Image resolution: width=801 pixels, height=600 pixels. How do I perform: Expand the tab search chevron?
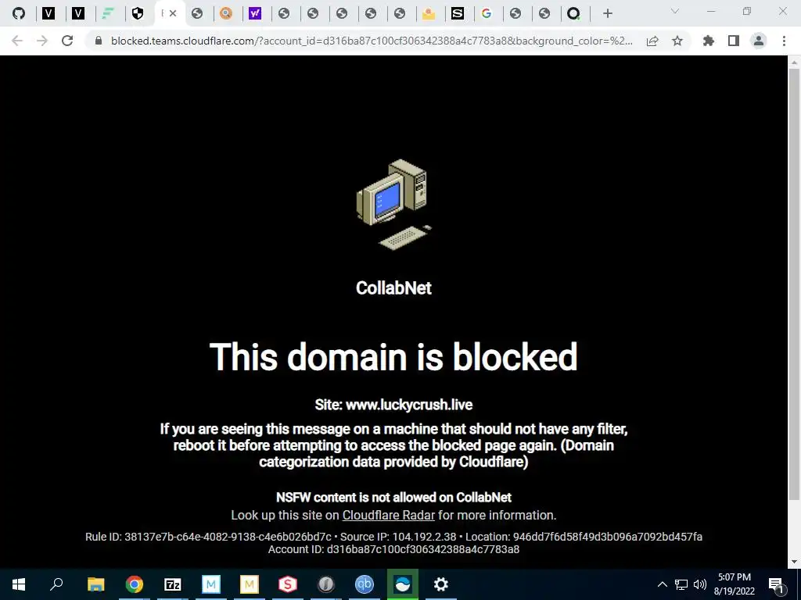coord(675,11)
